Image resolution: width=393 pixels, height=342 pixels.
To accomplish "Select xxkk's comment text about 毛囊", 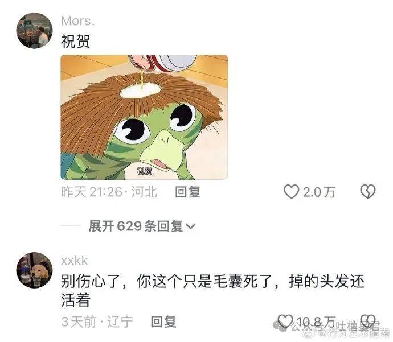I will click(212, 291).
